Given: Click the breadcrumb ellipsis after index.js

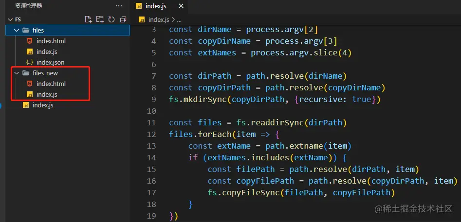Looking at the screenshot, I should (179, 20).
